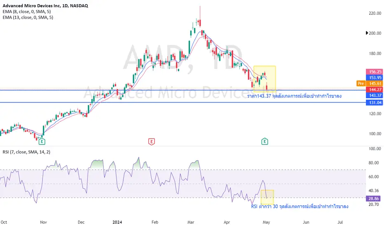Select the blue horizontal line at 143.37
The image size is (384, 227).
[183, 90]
